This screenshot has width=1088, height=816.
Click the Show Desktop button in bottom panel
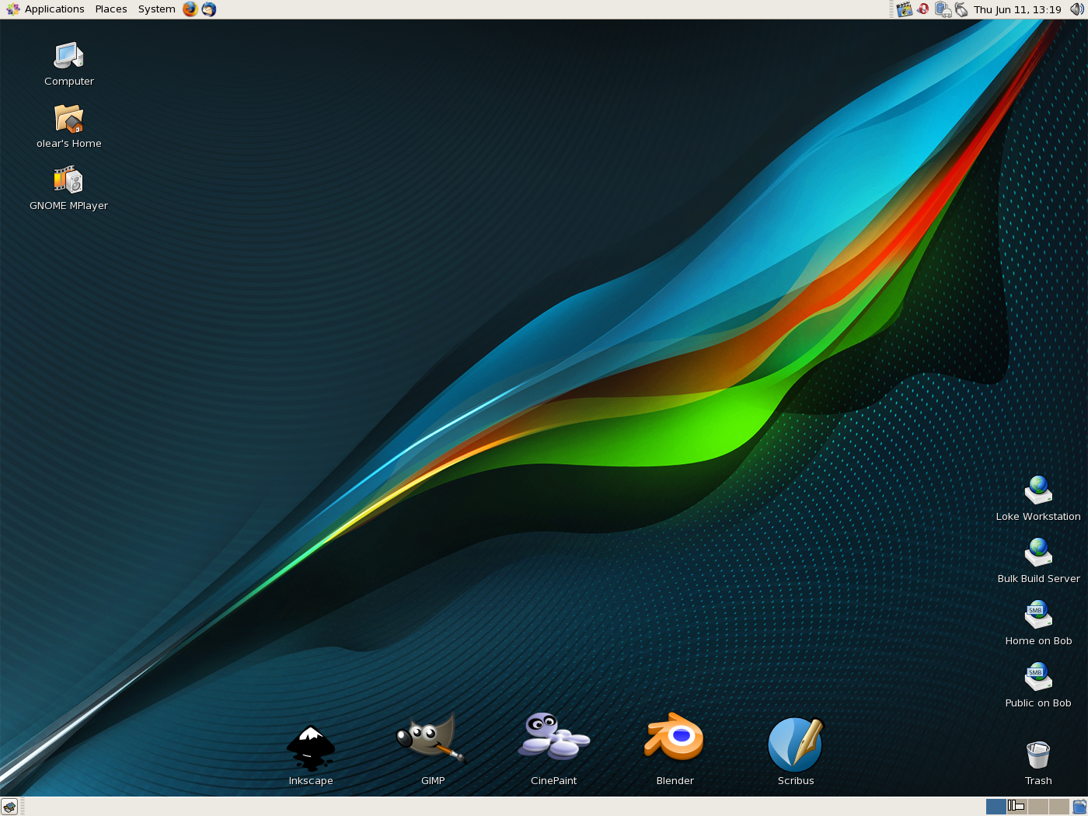click(x=9, y=807)
